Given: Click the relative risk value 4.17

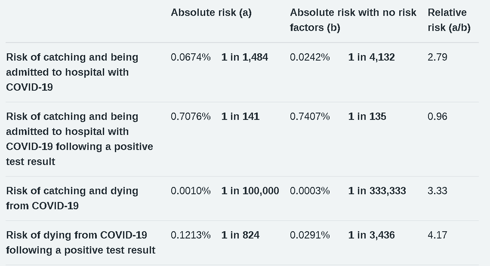Looking at the screenshot, I should click(x=437, y=235).
